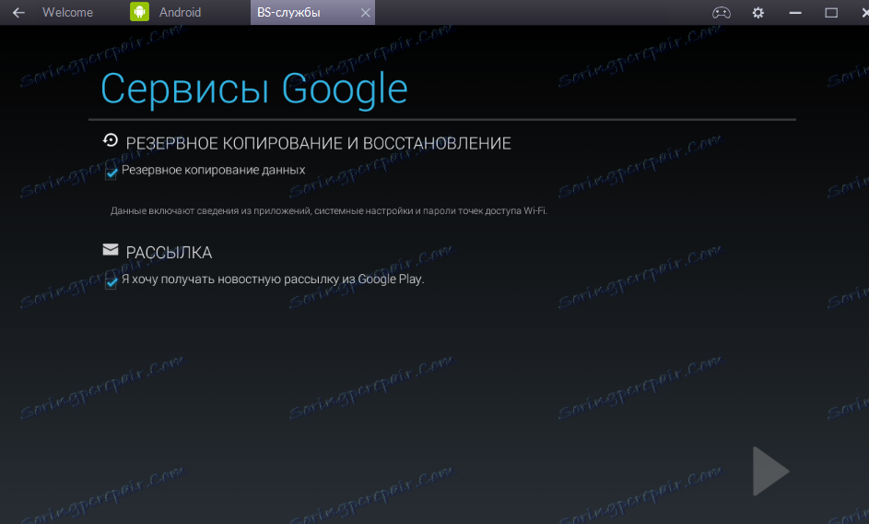Open the gamepad controls icon

(x=721, y=12)
